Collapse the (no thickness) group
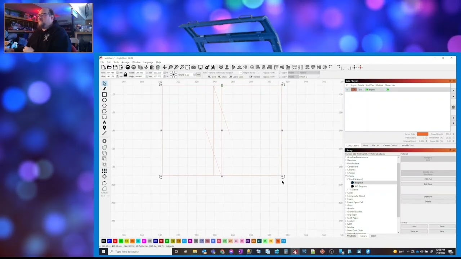Image resolution: width=461 pixels, height=259 pixels. (348, 179)
